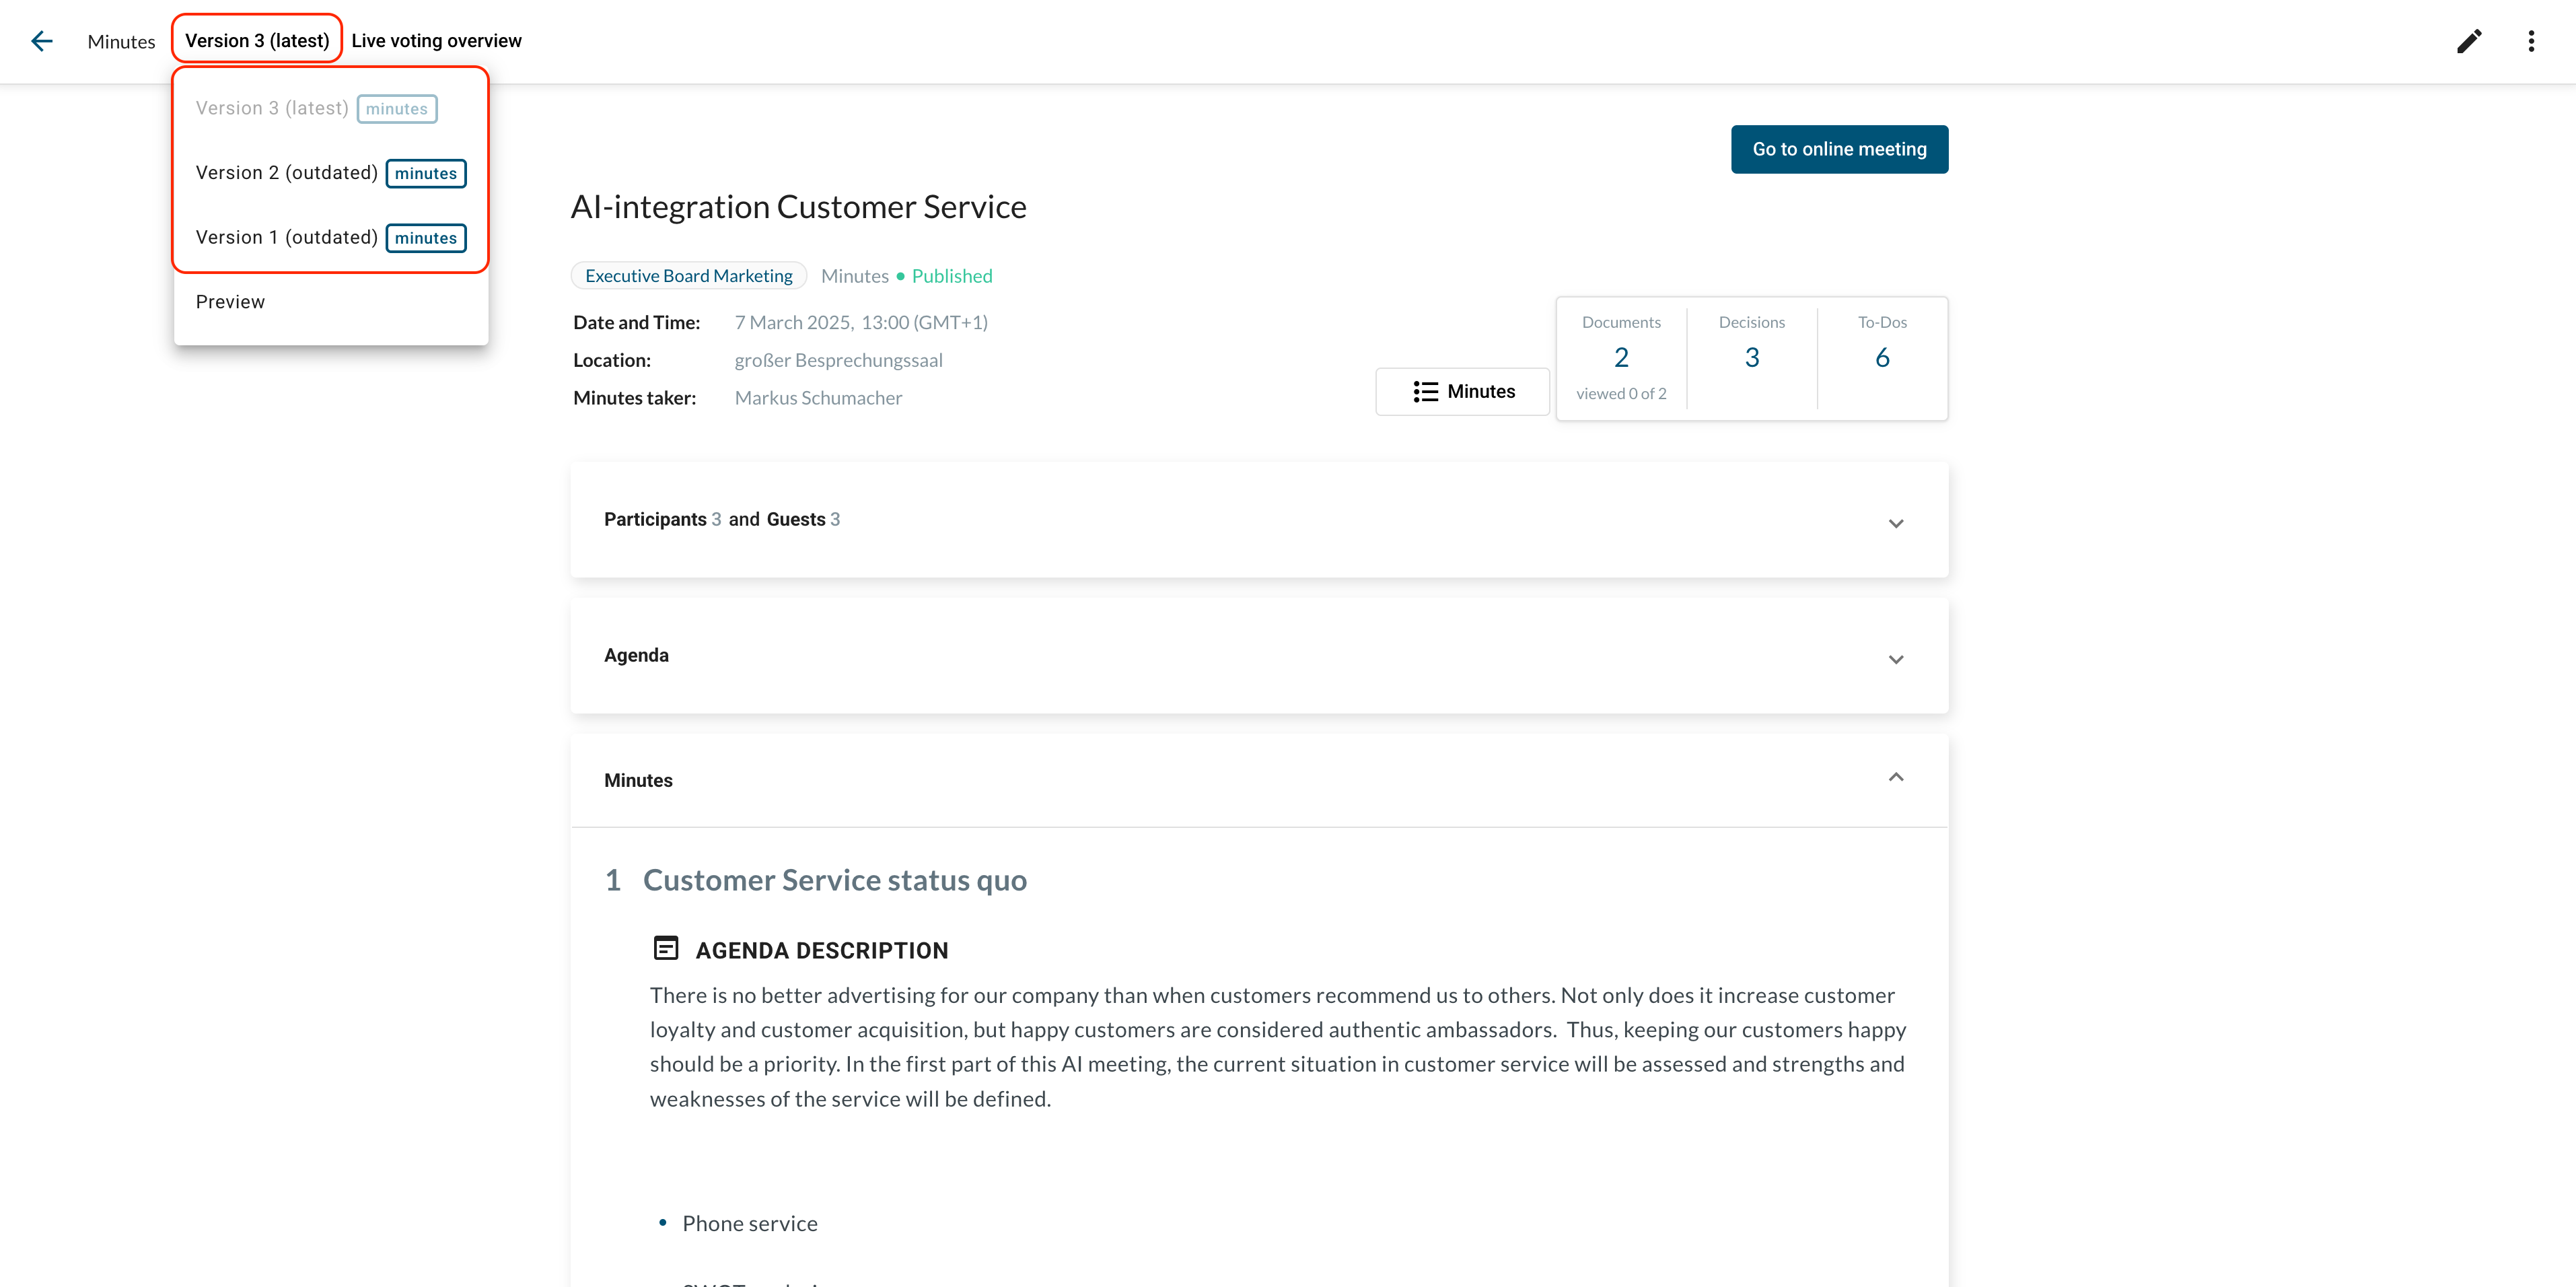Click Go to online meeting button

click(x=1838, y=149)
